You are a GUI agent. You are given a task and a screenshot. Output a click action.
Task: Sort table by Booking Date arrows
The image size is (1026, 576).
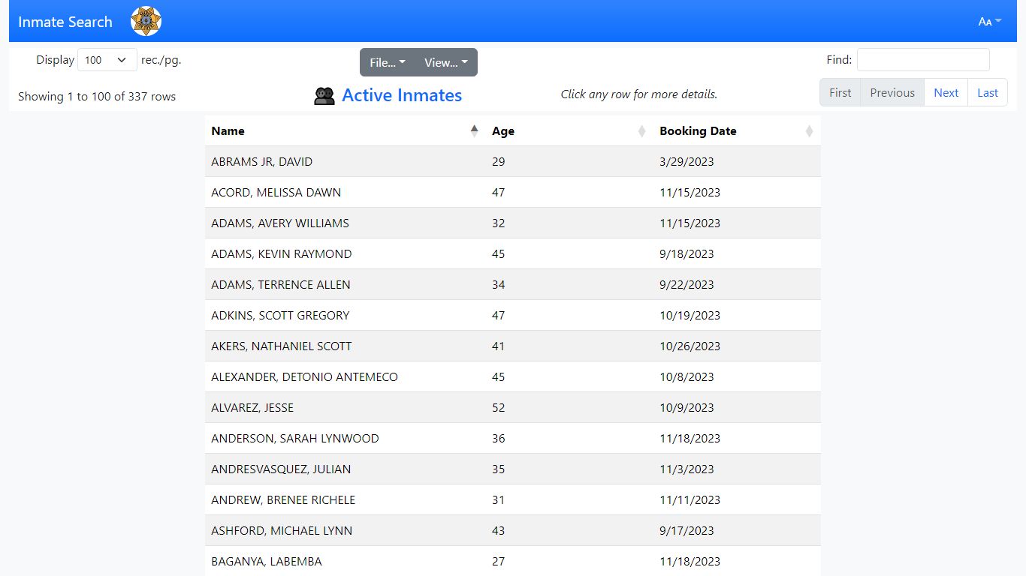point(809,130)
